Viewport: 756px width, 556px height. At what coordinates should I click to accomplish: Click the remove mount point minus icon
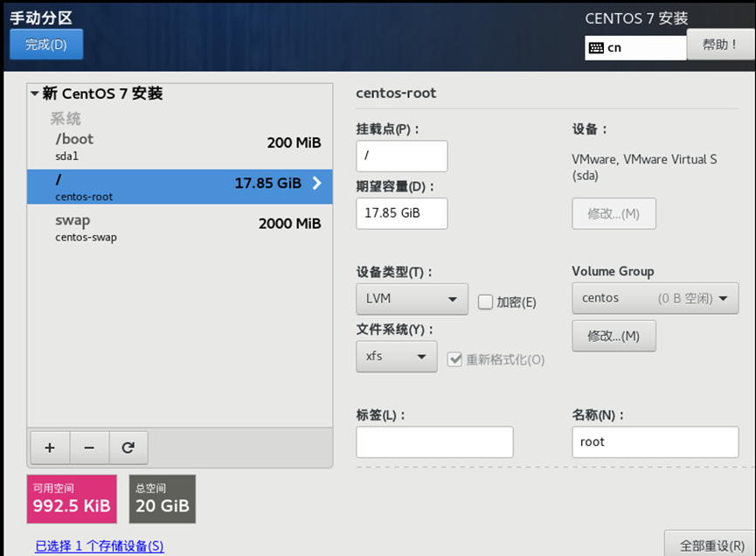click(x=89, y=448)
